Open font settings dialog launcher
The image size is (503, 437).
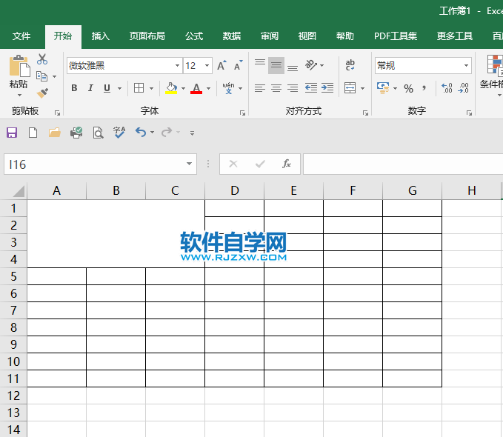pos(242,113)
